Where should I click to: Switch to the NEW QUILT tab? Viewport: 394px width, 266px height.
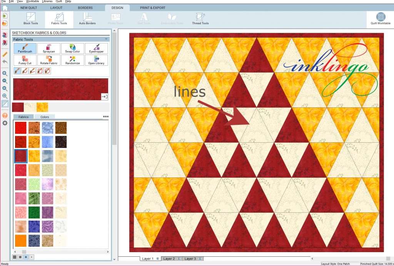(28, 8)
